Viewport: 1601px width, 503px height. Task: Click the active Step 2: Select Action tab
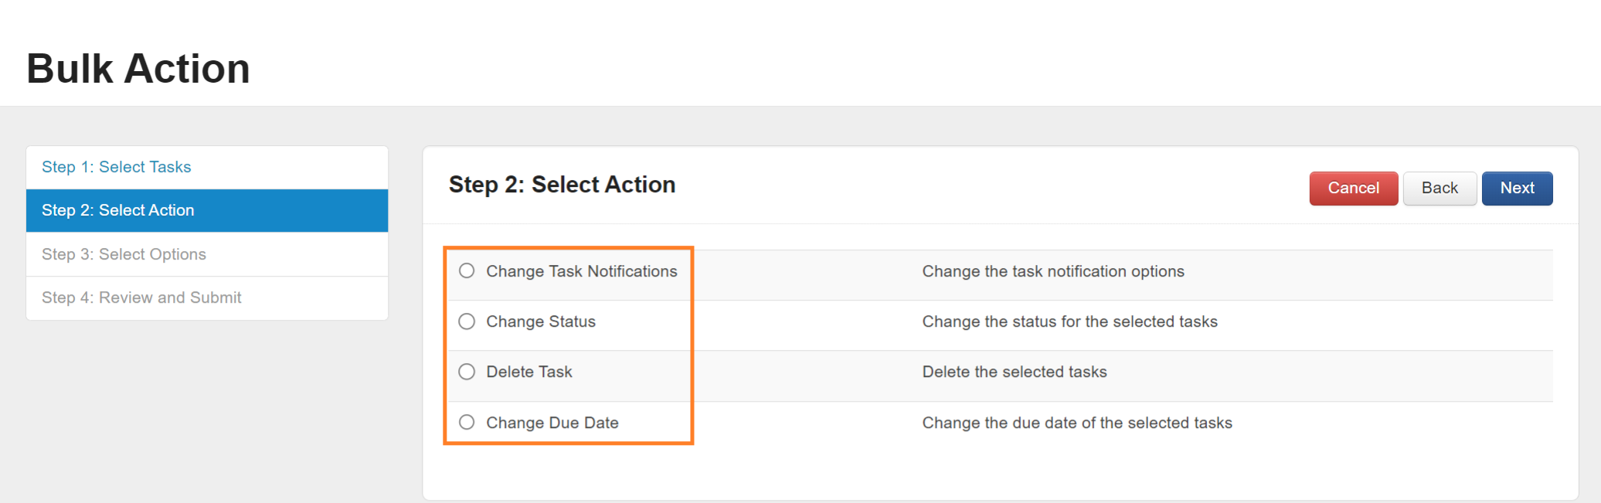point(118,210)
